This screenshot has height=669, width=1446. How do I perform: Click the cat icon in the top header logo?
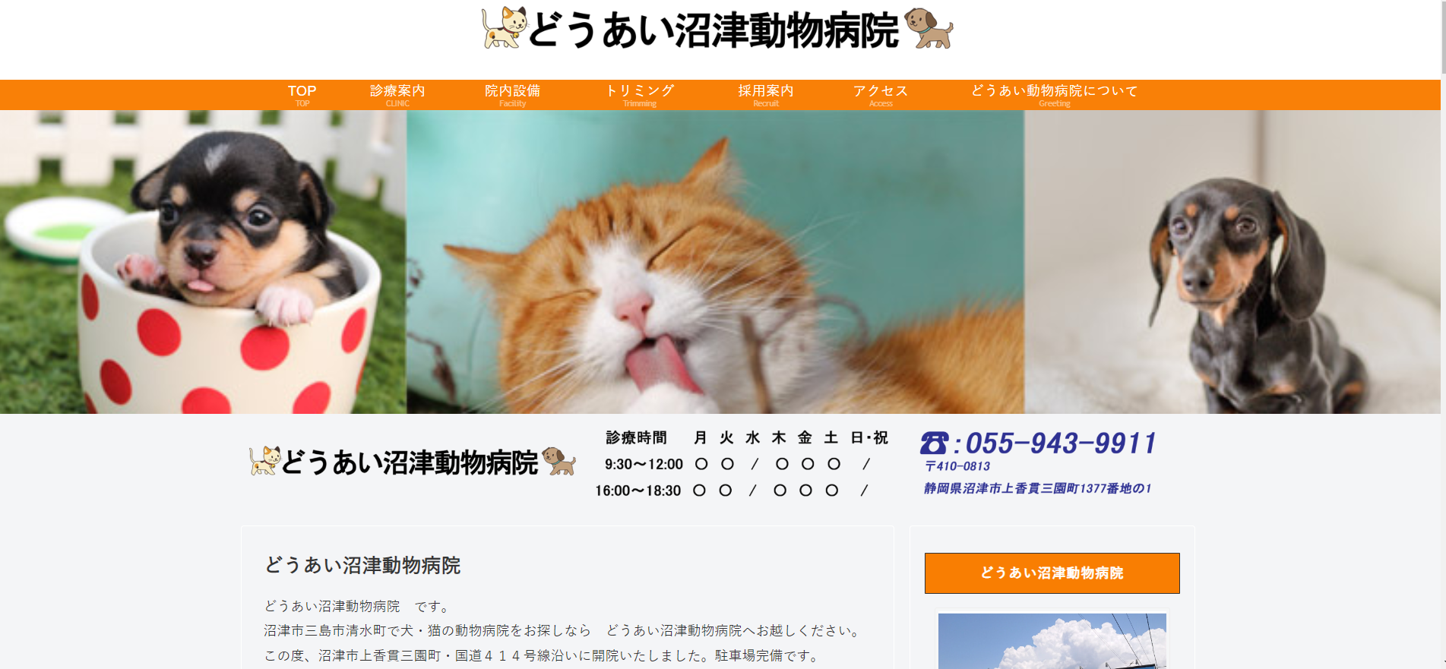click(504, 28)
